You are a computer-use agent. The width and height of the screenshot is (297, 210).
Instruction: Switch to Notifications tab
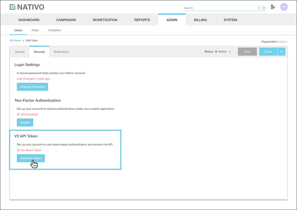click(61, 52)
